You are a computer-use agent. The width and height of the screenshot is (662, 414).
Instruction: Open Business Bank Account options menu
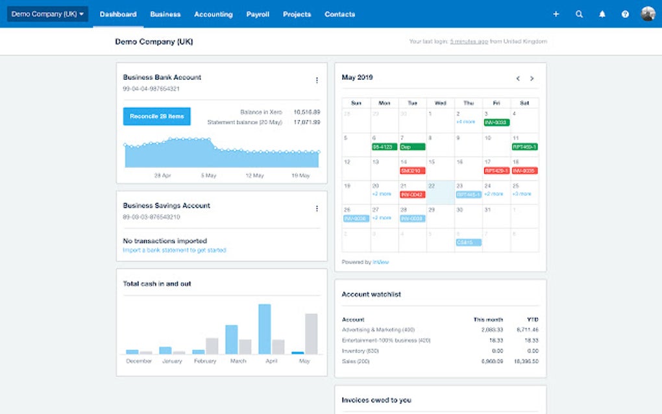pyautogui.click(x=317, y=80)
